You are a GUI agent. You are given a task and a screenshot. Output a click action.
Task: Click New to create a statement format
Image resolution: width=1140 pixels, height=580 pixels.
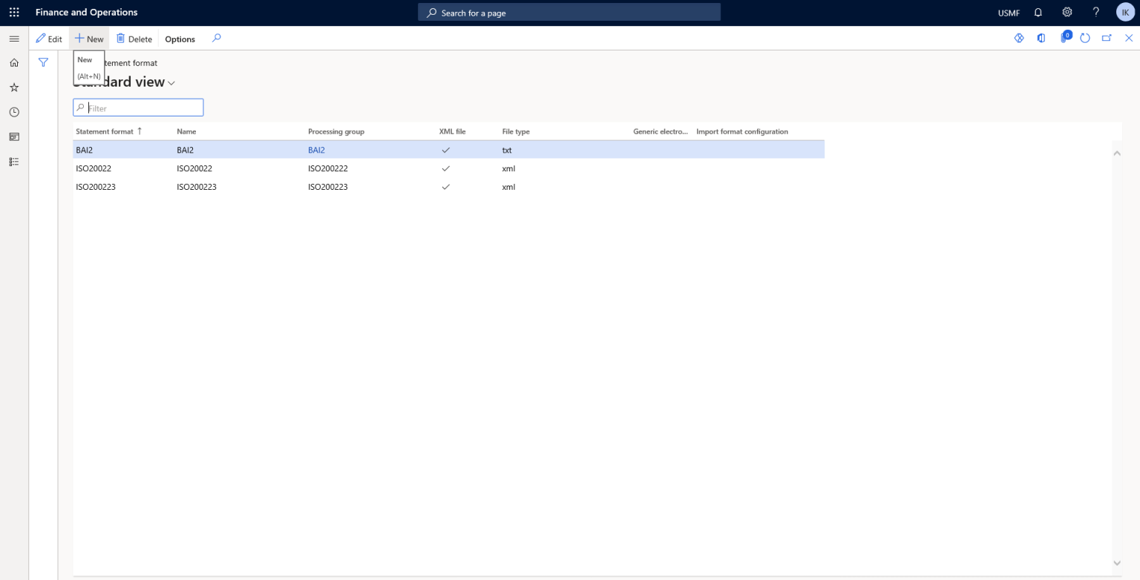coord(88,39)
